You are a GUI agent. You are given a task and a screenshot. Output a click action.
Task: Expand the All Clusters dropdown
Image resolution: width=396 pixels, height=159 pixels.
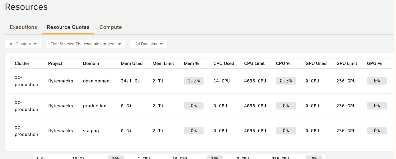point(23,44)
